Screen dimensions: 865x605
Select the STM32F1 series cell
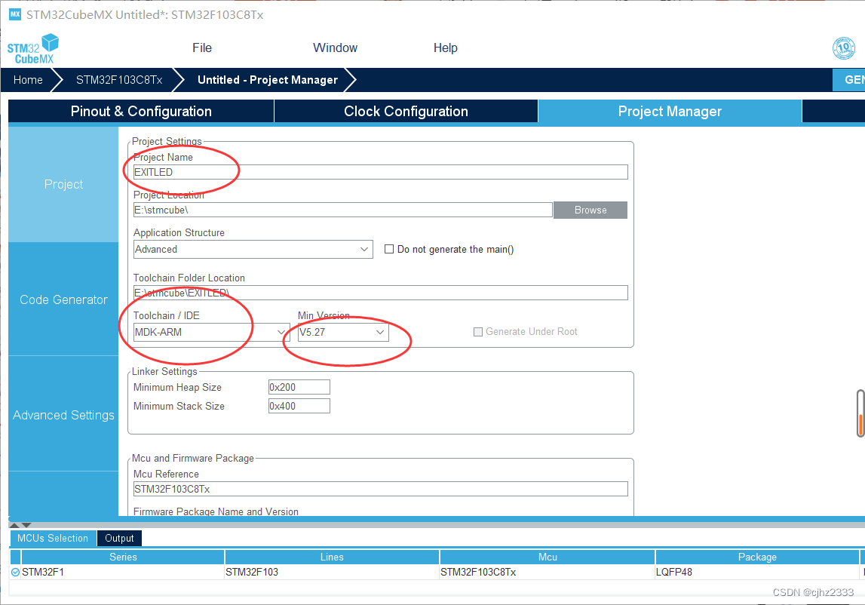(x=123, y=572)
